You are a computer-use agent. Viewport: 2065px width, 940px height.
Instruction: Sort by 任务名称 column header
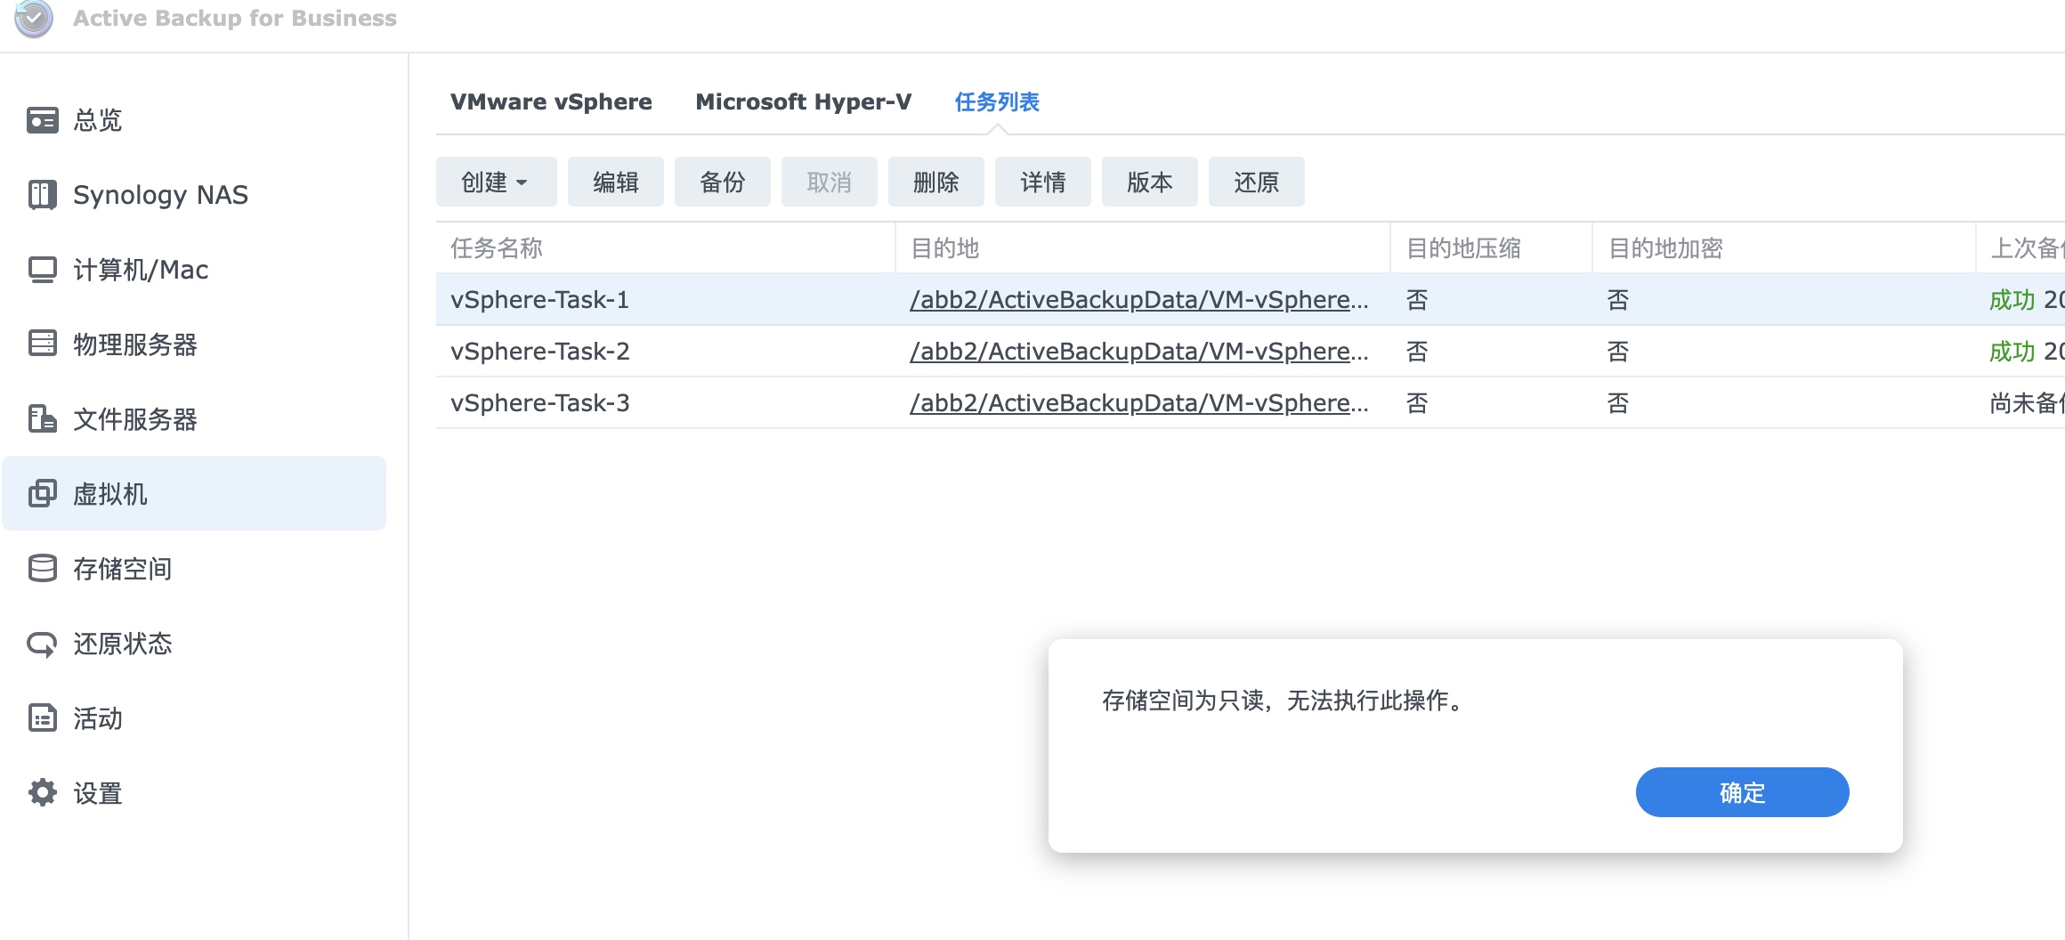click(x=666, y=247)
